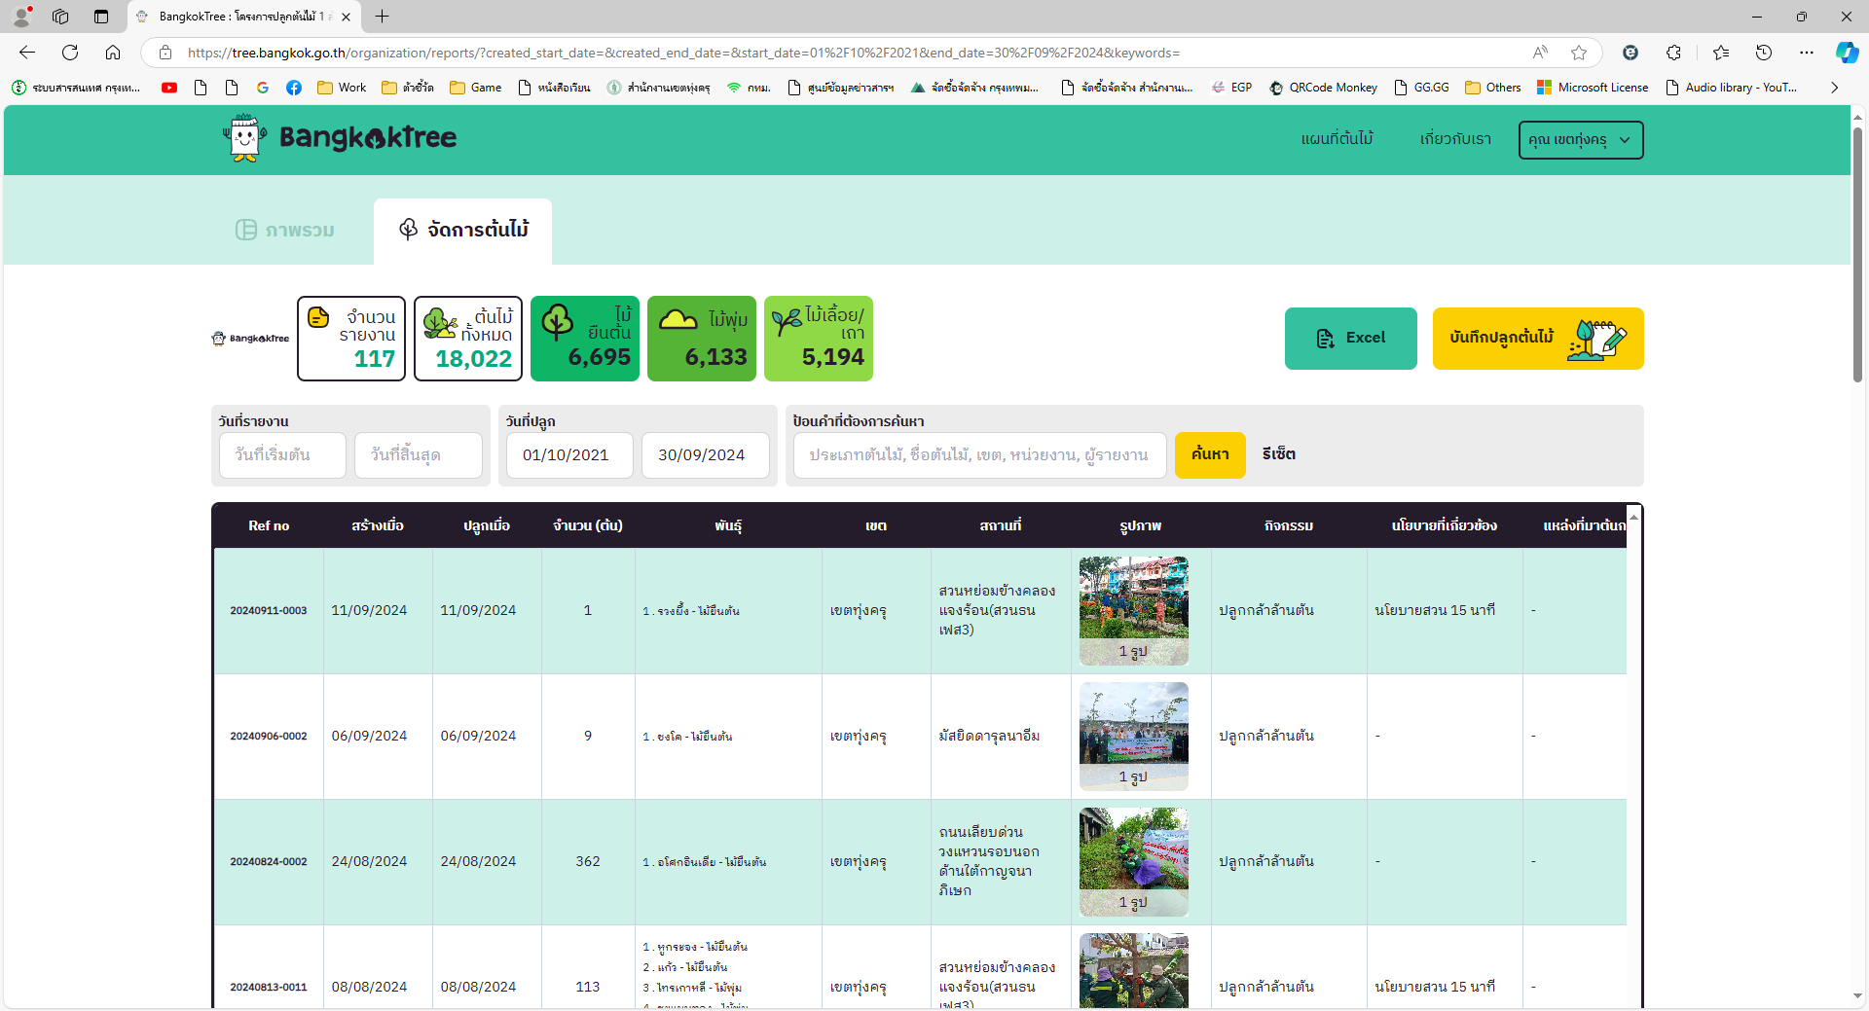Click the BangkokTree mascot logo
This screenshot has width=1869, height=1011.
pos(244,138)
